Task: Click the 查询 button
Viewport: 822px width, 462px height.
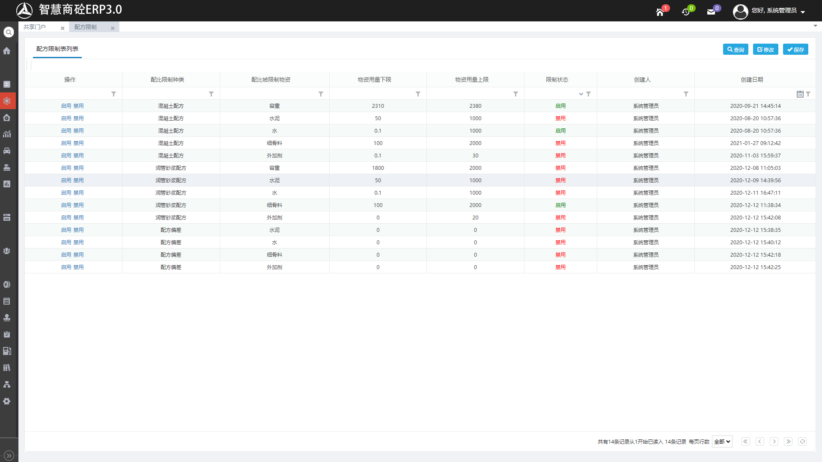Action: [x=736, y=50]
